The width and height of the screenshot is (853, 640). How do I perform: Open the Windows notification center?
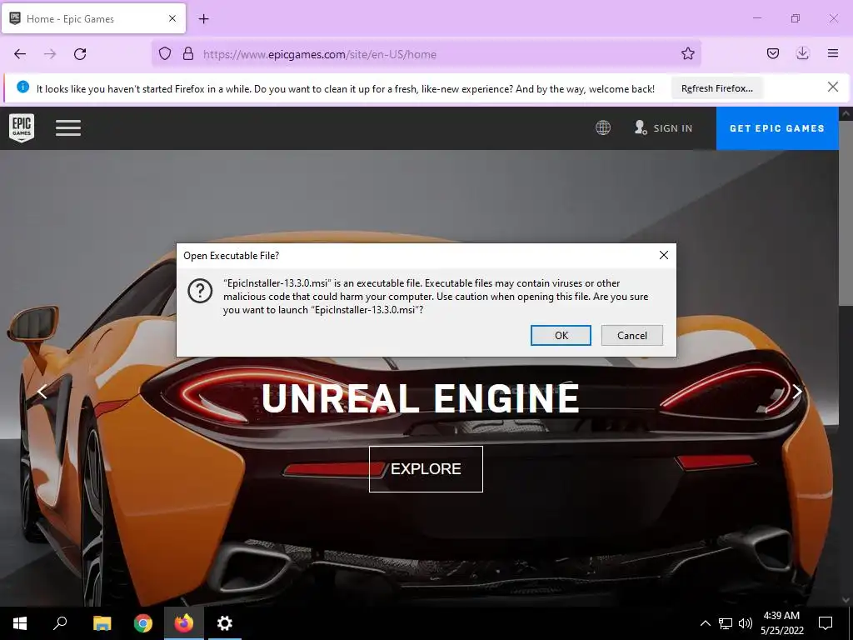826,623
